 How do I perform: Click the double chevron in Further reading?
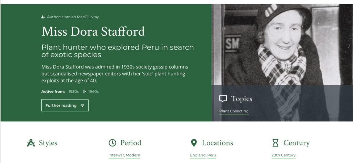click(83, 106)
